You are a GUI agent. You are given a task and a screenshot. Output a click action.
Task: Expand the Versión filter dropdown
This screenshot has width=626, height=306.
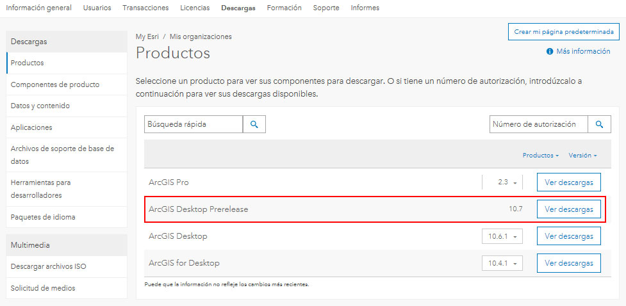582,156
